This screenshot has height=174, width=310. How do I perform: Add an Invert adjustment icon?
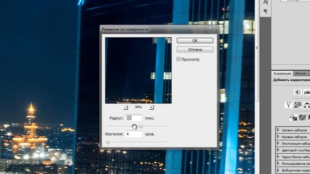pos(293,117)
